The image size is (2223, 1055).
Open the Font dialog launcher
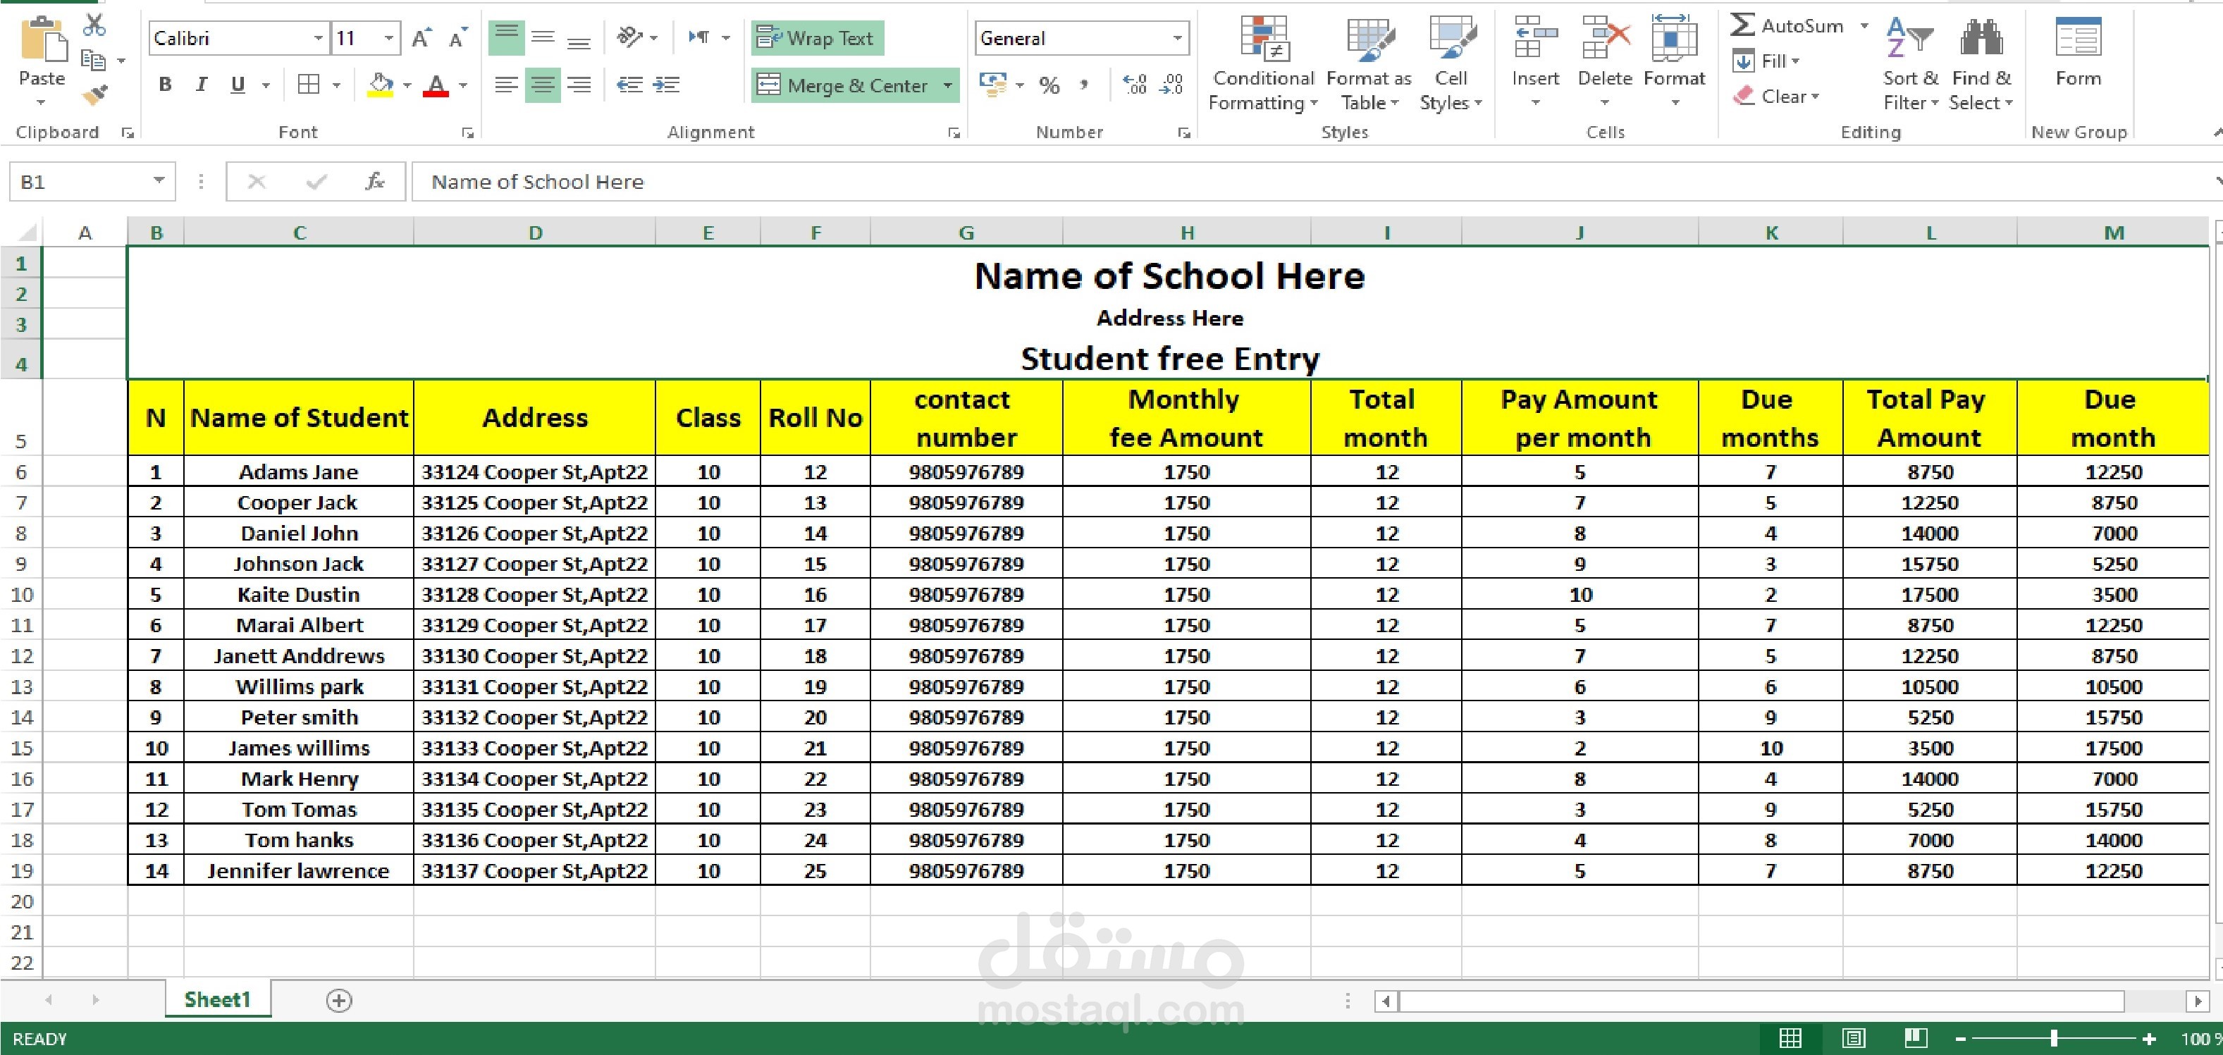tap(468, 133)
